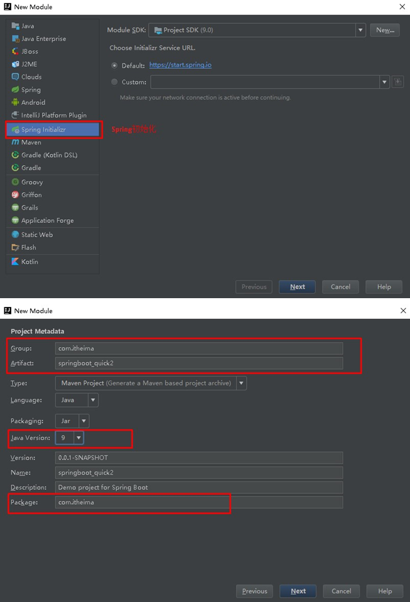Click the Groovy module icon
This screenshot has height=602, width=410.
16,182
